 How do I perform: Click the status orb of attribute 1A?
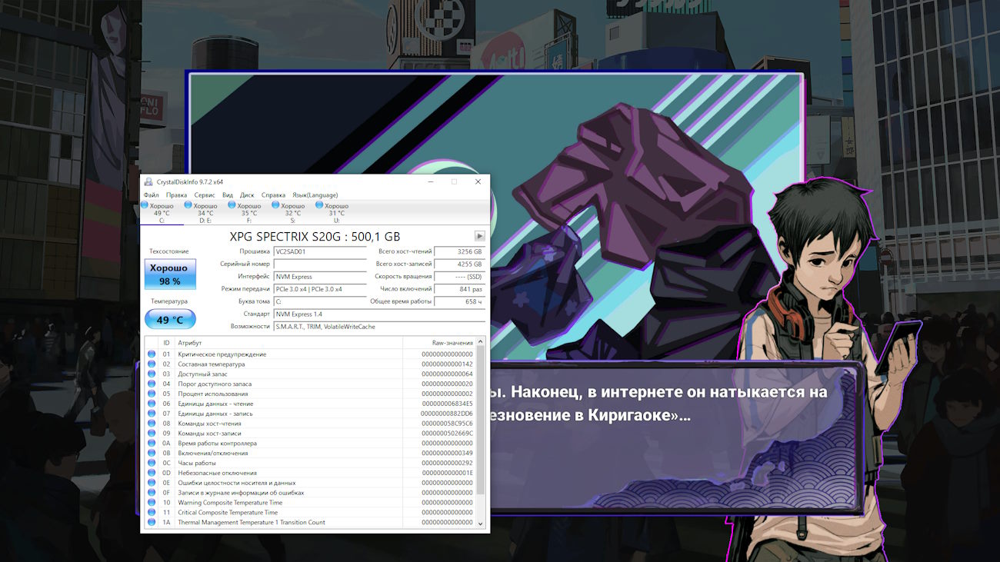coord(152,523)
